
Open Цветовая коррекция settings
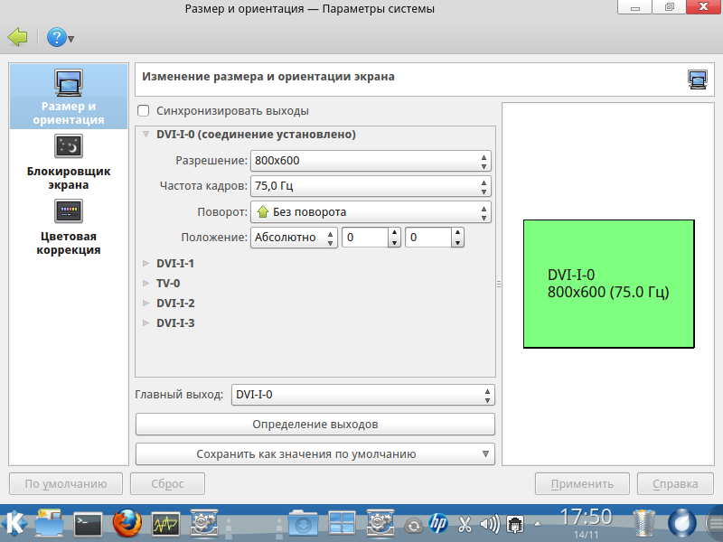69,228
